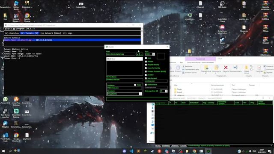This screenshot has height=154, width=274.
Task: Click the [Builder] button in the bottom bar
Action: pos(166,145)
